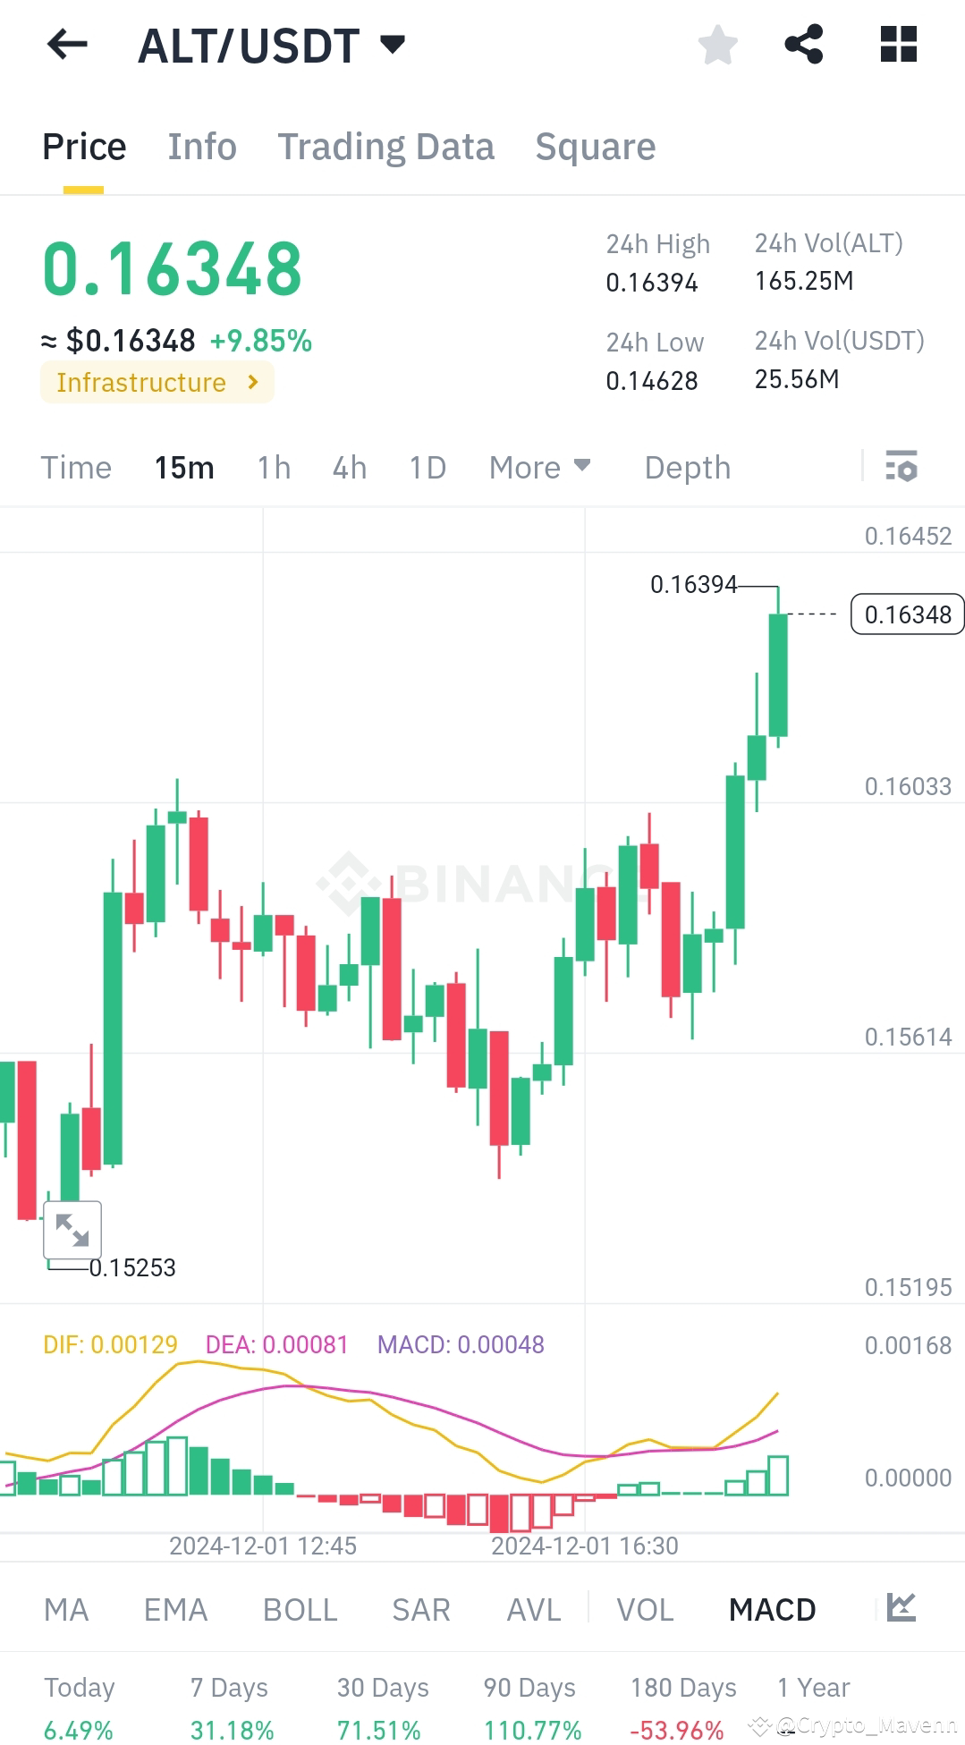Switch to the Info tab
Screen dimensions: 965x1745
pos(201,146)
